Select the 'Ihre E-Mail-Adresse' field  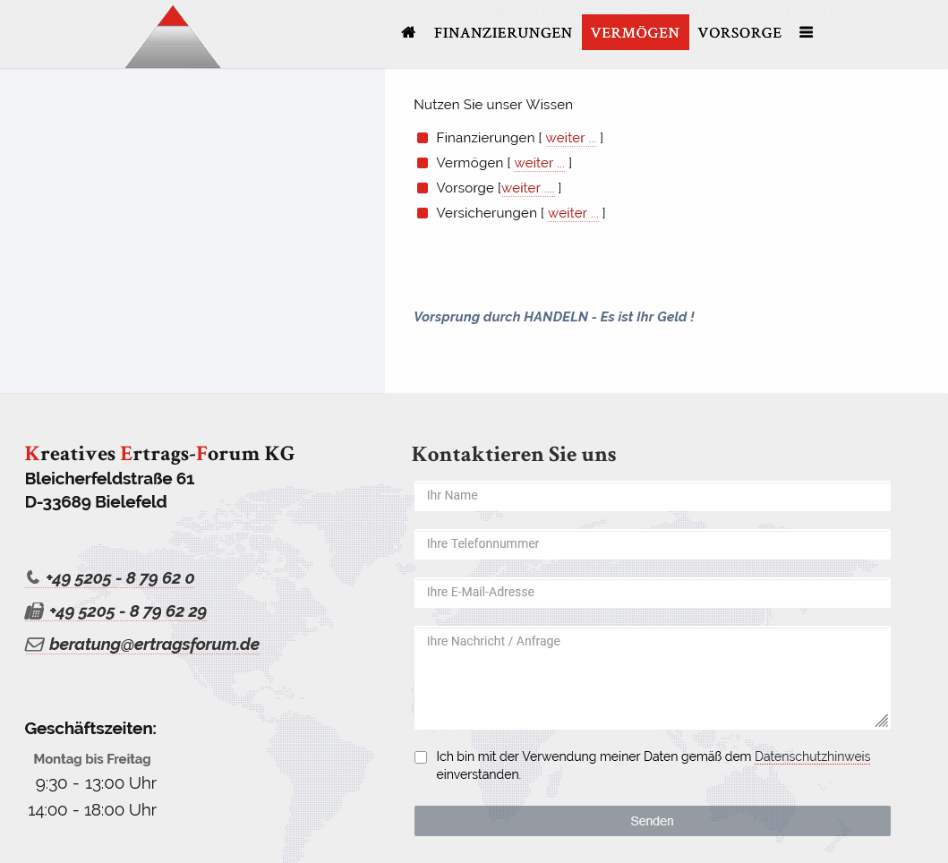[652, 593]
